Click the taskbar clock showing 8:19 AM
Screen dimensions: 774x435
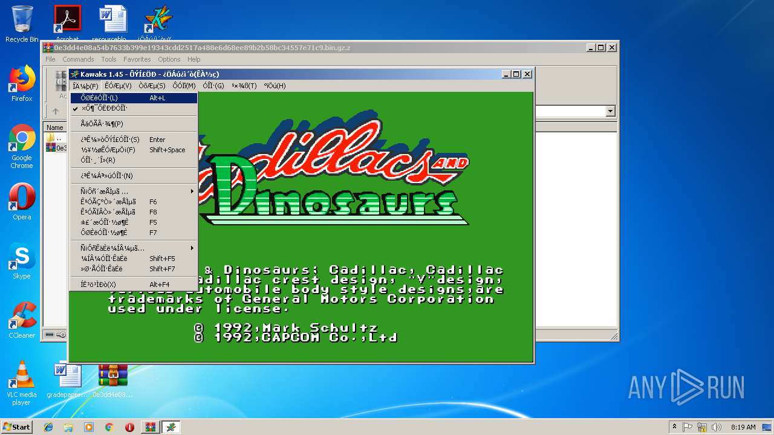pos(743,427)
